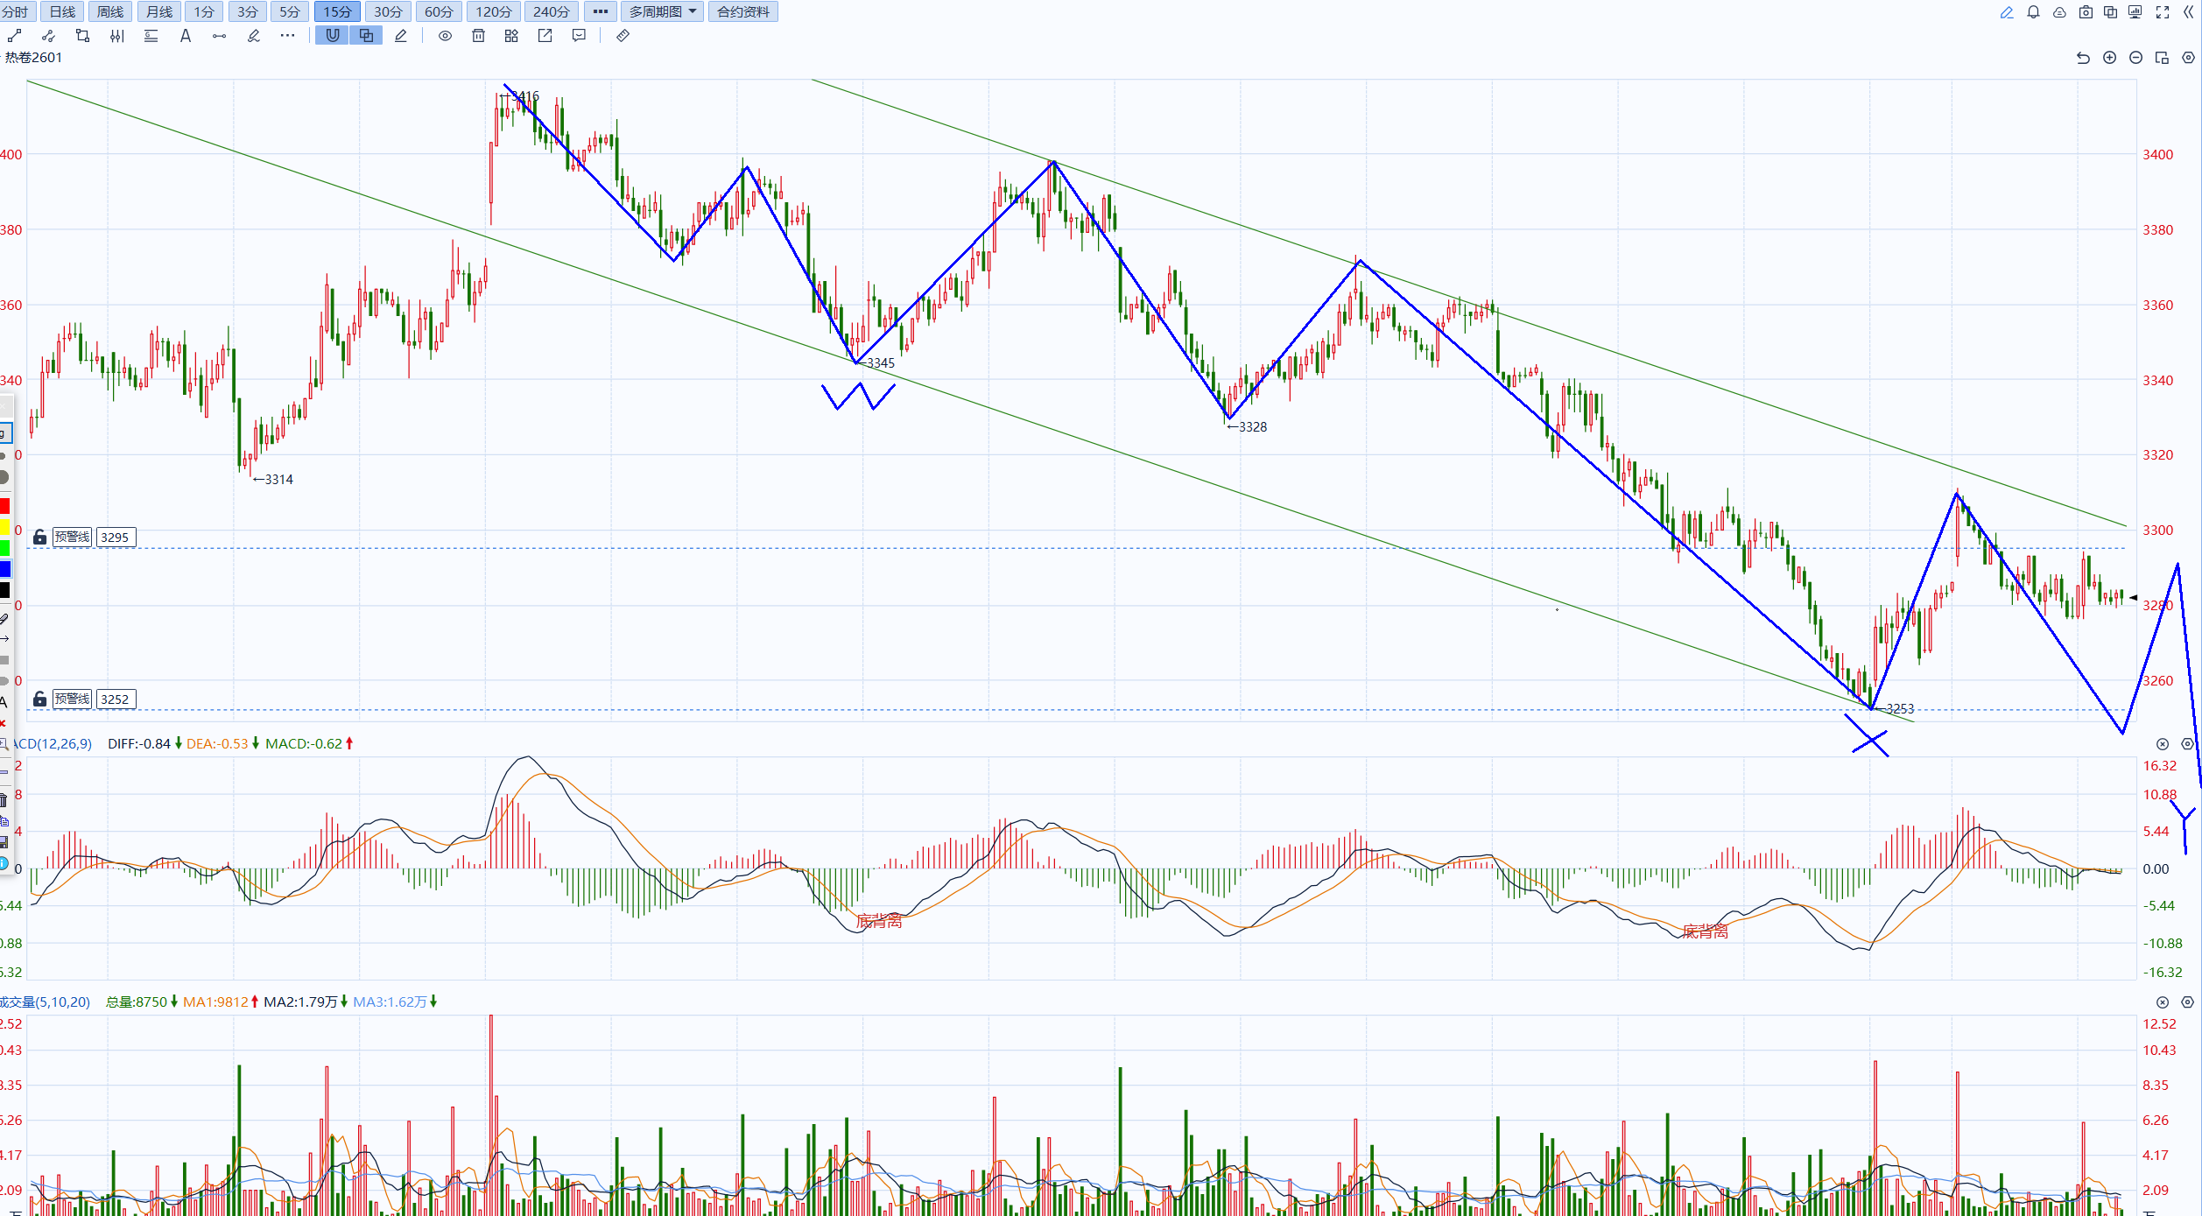Viewport: 2202px width, 1216px height.
Task: Click the undo arrow above the chart
Action: [x=2083, y=58]
